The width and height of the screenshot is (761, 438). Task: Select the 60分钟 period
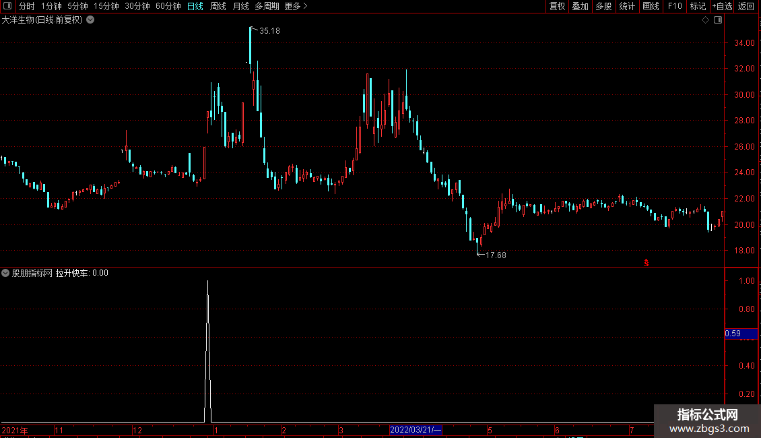coord(168,6)
